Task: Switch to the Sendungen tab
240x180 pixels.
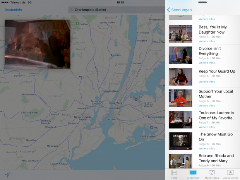Action: click(193, 174)
